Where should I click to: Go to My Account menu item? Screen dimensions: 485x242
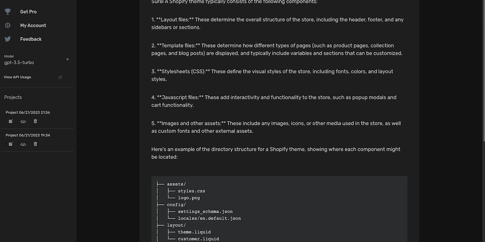pyautogui.click(x=33, y=25)
